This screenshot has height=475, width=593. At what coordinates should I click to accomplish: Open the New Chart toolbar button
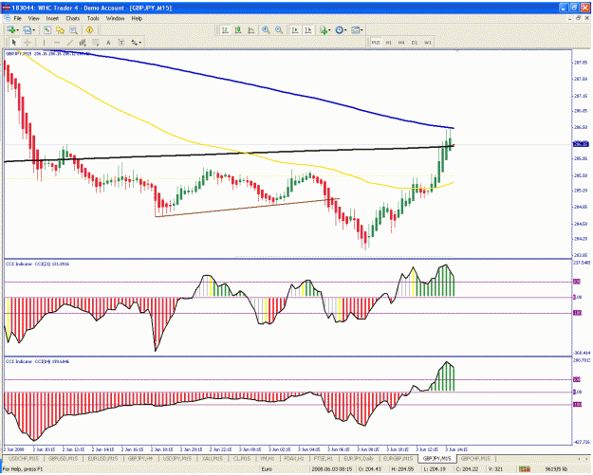[10, 30]
